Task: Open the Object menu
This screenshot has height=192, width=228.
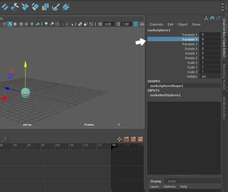Action: click(x=183, y=24)
